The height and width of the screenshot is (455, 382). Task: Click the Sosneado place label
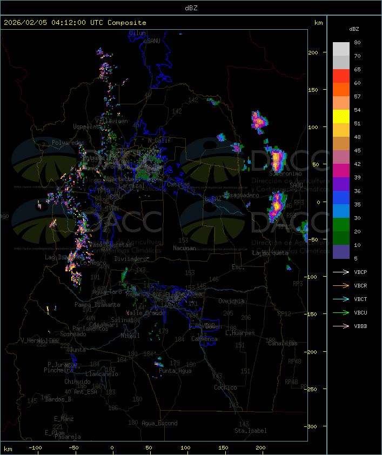coord(73,334)
